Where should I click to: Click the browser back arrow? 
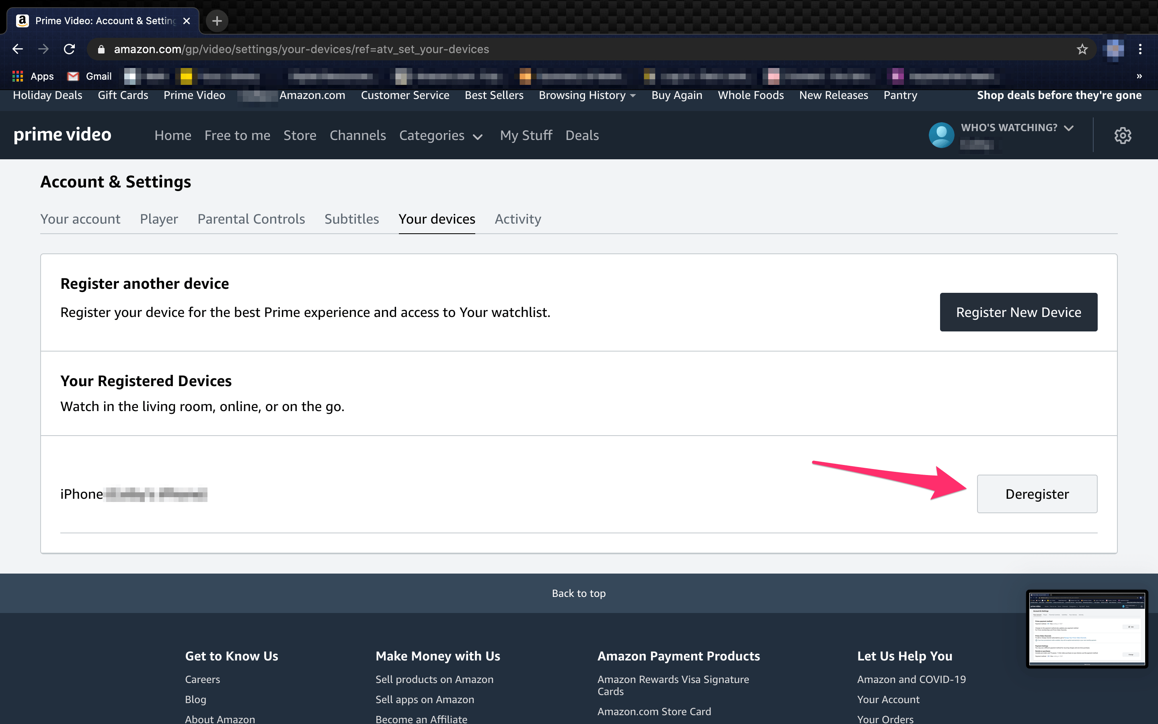point(18,49)
